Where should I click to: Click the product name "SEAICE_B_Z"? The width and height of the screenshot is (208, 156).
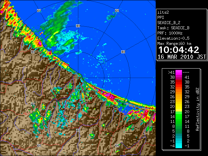[x=169, y=23]
